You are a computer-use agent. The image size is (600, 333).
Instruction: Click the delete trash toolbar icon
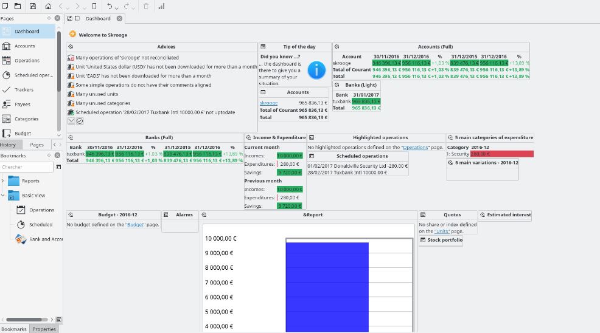click(x=146, y=6)
